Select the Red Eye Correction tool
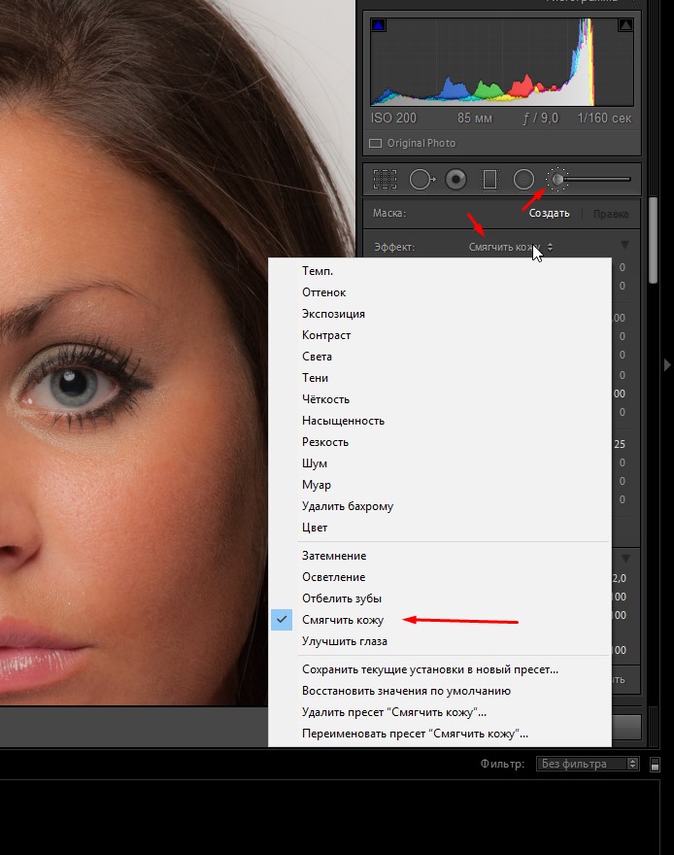The height and width of the screenshot is (855, 674). coord(455,179)
